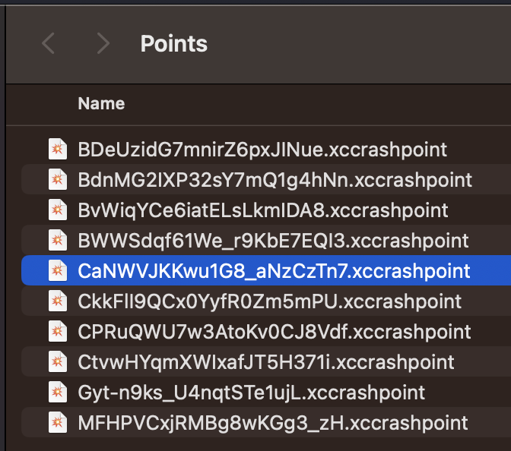Click the CkkFIl9QCx0YyfR0Zm5mPU file icon

click(59, 301)
